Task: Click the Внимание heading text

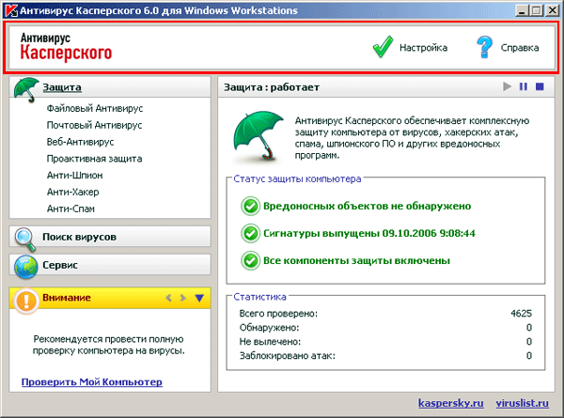Action: click(x=67, y=298)
